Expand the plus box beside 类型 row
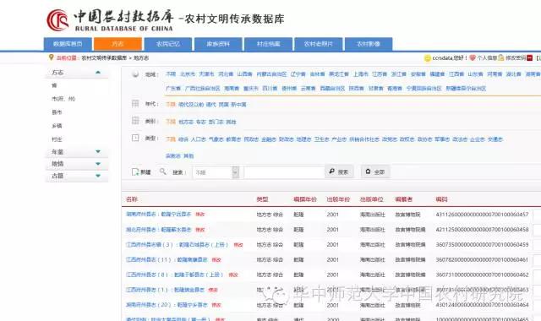The width and height of the screenshot is (541, 321). [x=135, y=138]
